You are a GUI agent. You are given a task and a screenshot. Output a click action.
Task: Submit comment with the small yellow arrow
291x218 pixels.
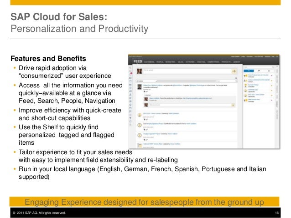tap(233, 105)
